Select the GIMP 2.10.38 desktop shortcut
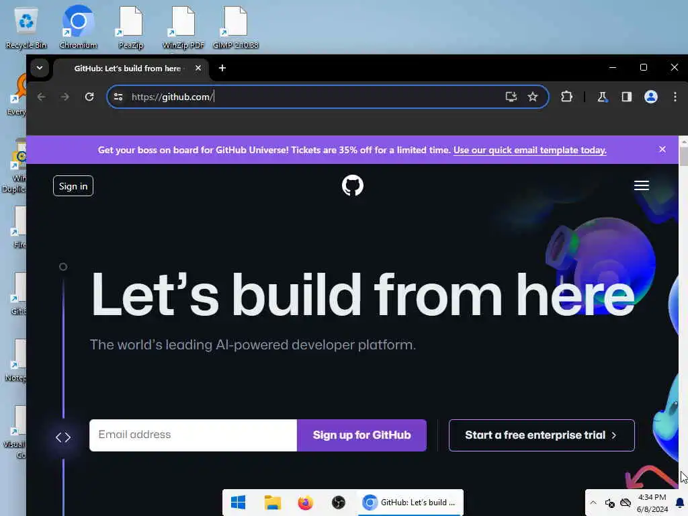Viewport: 688px width, 516px height. pyautogui.click(x=236, y=27)
